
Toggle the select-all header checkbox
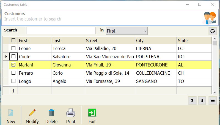pos(13,40)
